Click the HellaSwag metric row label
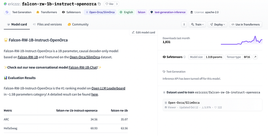The width and height of the screenshot is (268, 138). (10, 128)
